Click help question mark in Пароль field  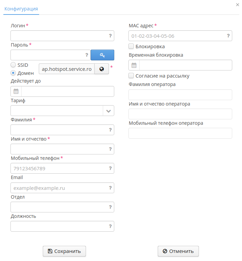coord(87,55)
